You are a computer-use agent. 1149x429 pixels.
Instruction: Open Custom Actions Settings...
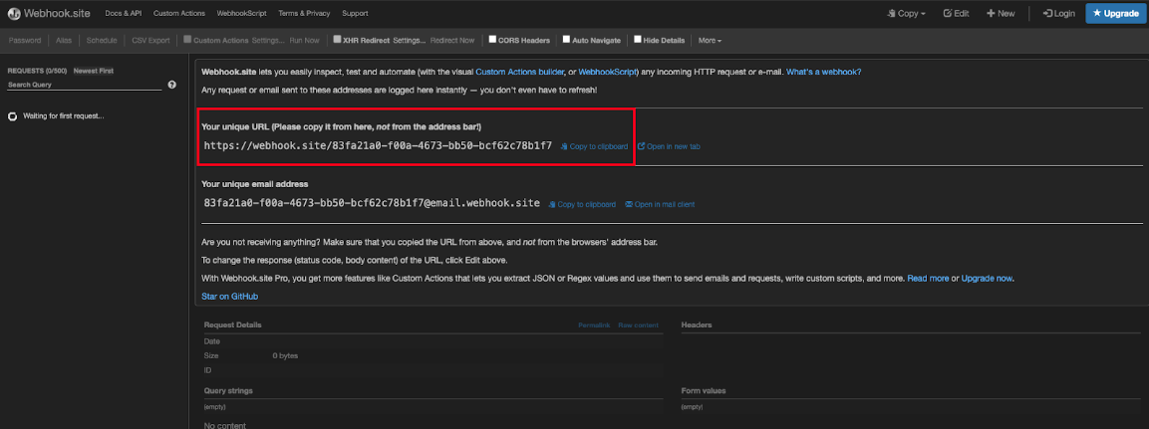click(x=268, y=40)
